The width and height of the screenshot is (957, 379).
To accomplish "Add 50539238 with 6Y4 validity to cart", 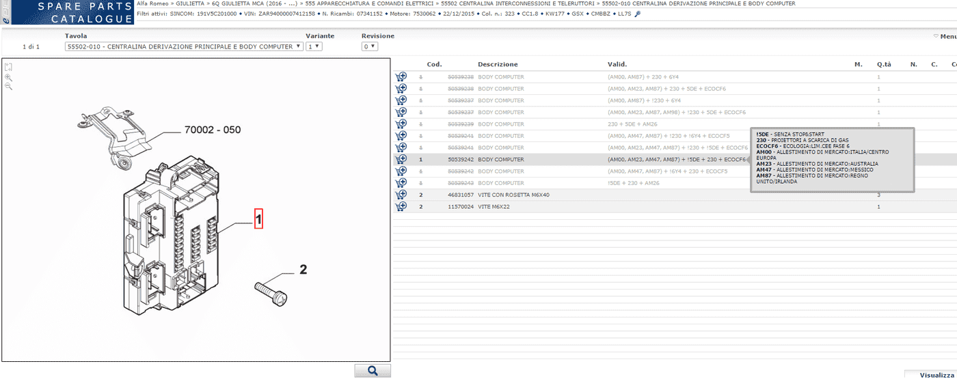I will pyautogui.click(x=401, y=76).
